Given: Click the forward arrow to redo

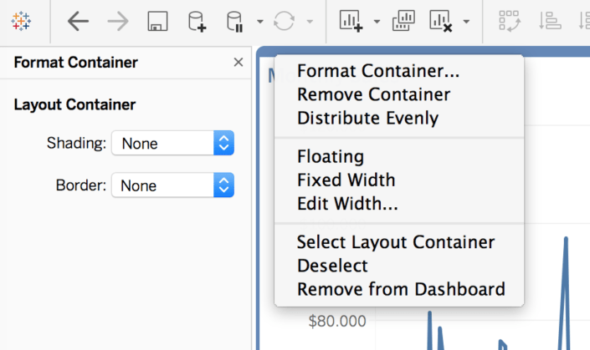Looking at the screenshot, I should click(118, 22).
